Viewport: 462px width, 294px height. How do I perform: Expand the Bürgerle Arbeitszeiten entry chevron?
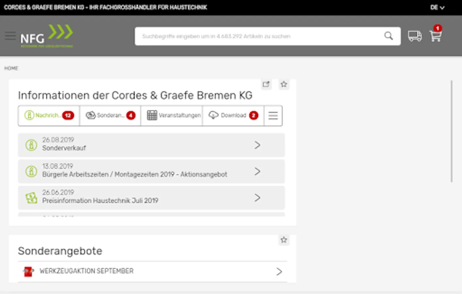(x=258, y=171)
